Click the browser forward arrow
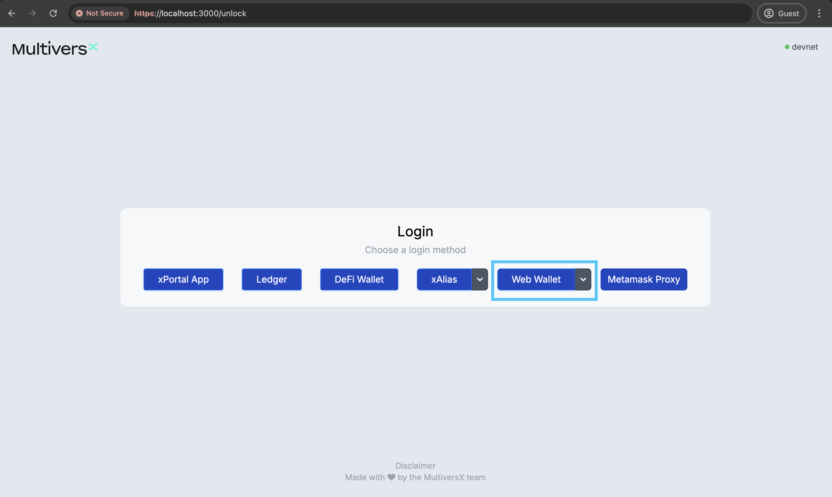 [32, 13]
